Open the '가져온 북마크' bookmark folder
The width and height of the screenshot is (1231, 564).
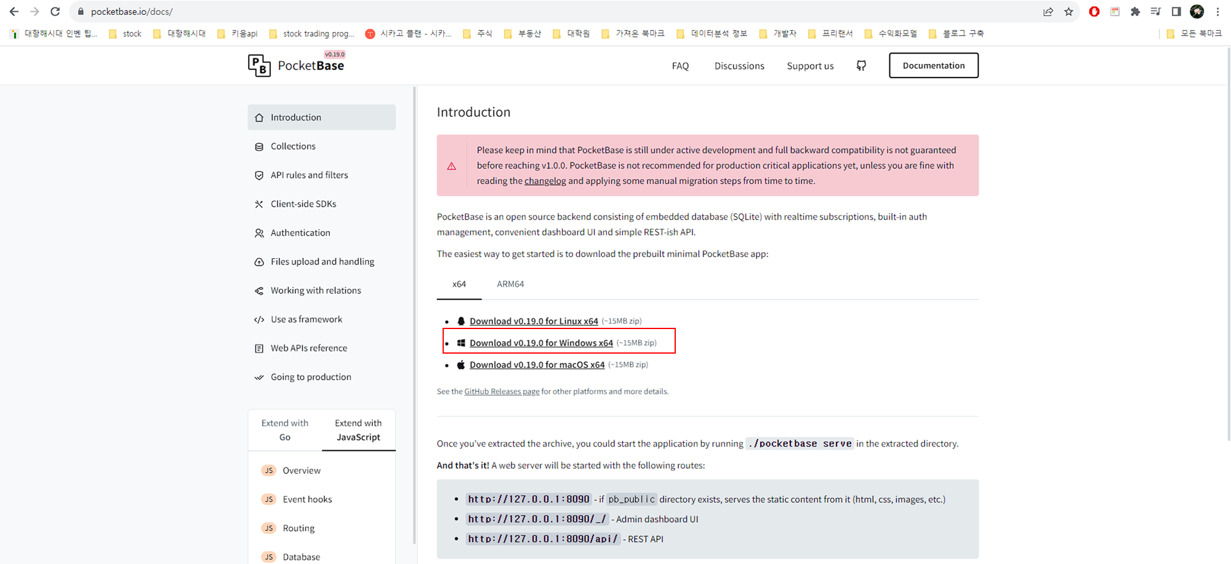point(633,34)
